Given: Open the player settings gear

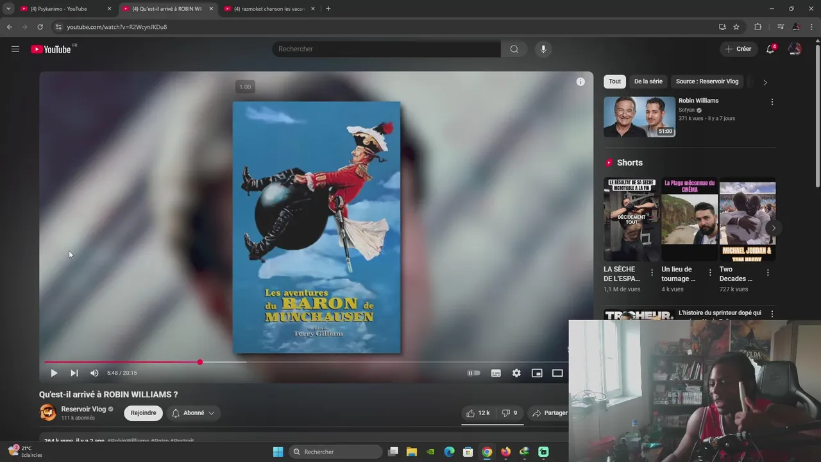Looking at the screenshot, I should (x=516, y=373).
